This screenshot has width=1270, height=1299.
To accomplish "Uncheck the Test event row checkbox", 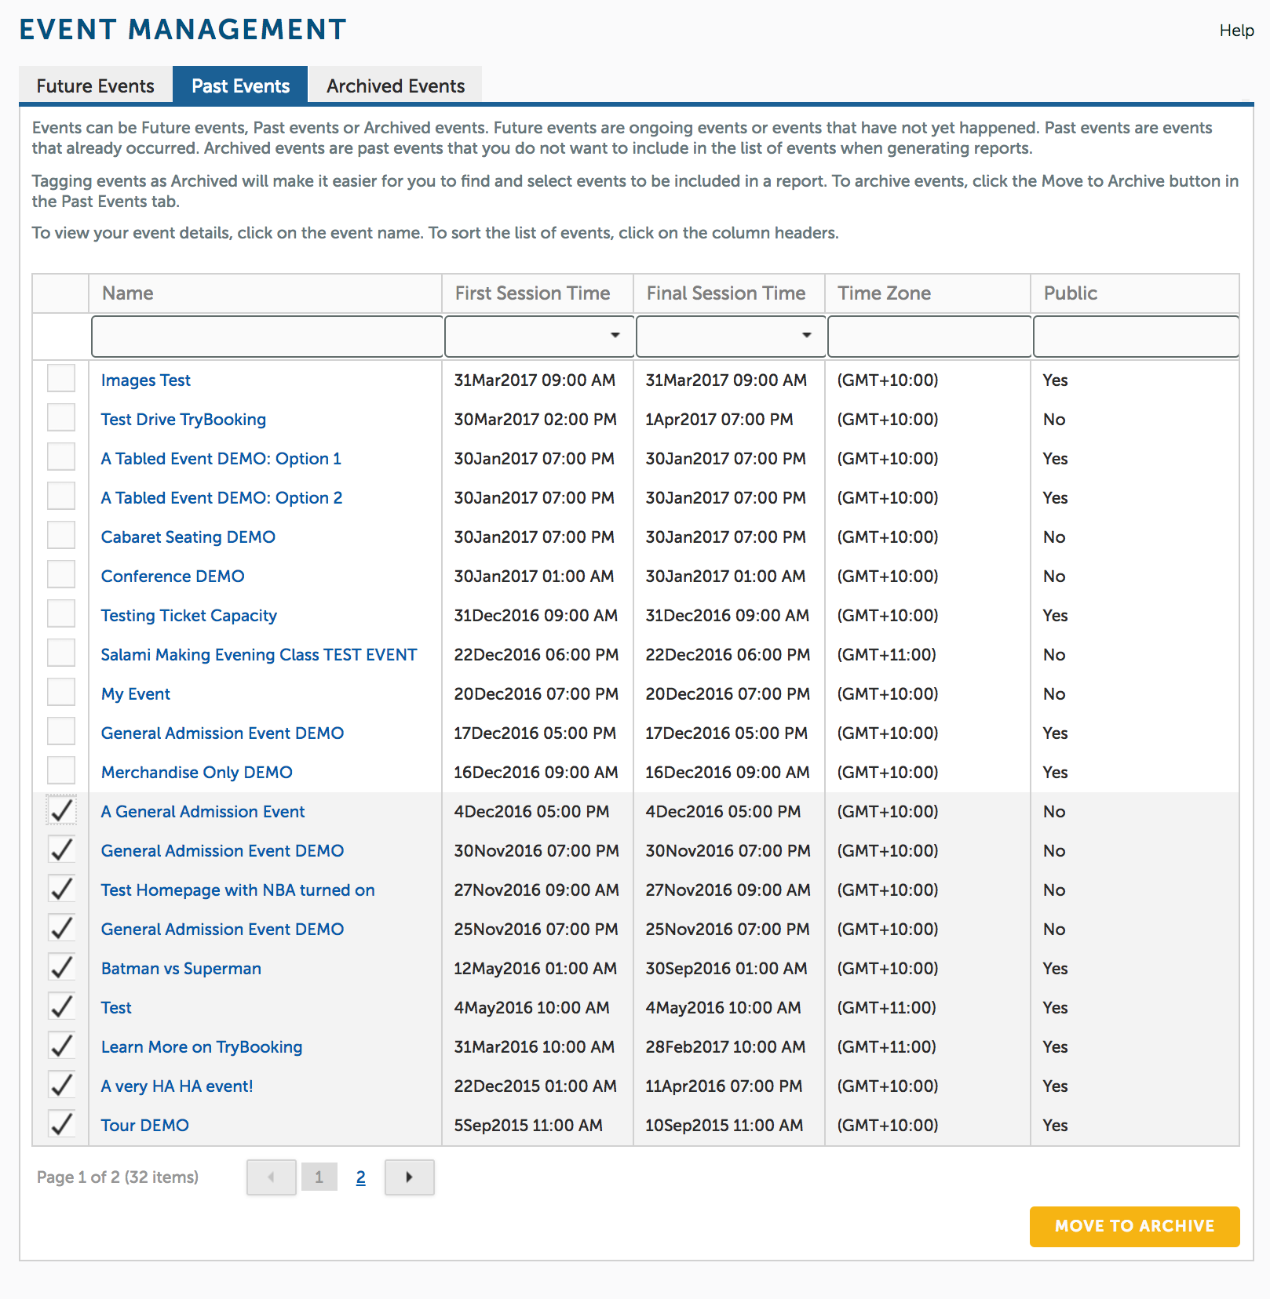I will [61, 1006].
